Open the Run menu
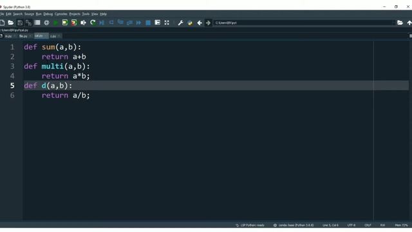412x232 pixels. tap(39, 14)
